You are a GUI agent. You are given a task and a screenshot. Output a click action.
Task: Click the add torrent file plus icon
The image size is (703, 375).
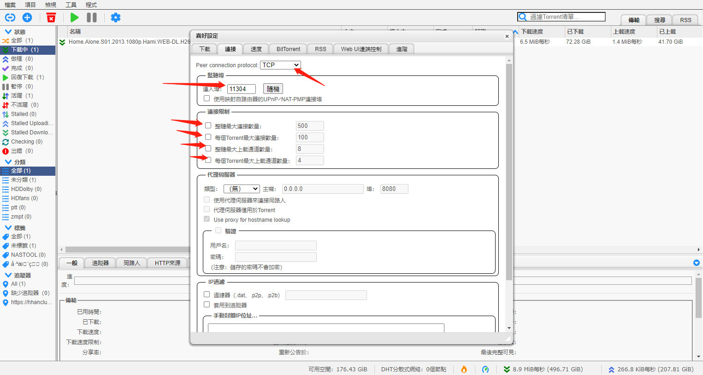coord(28,17)
